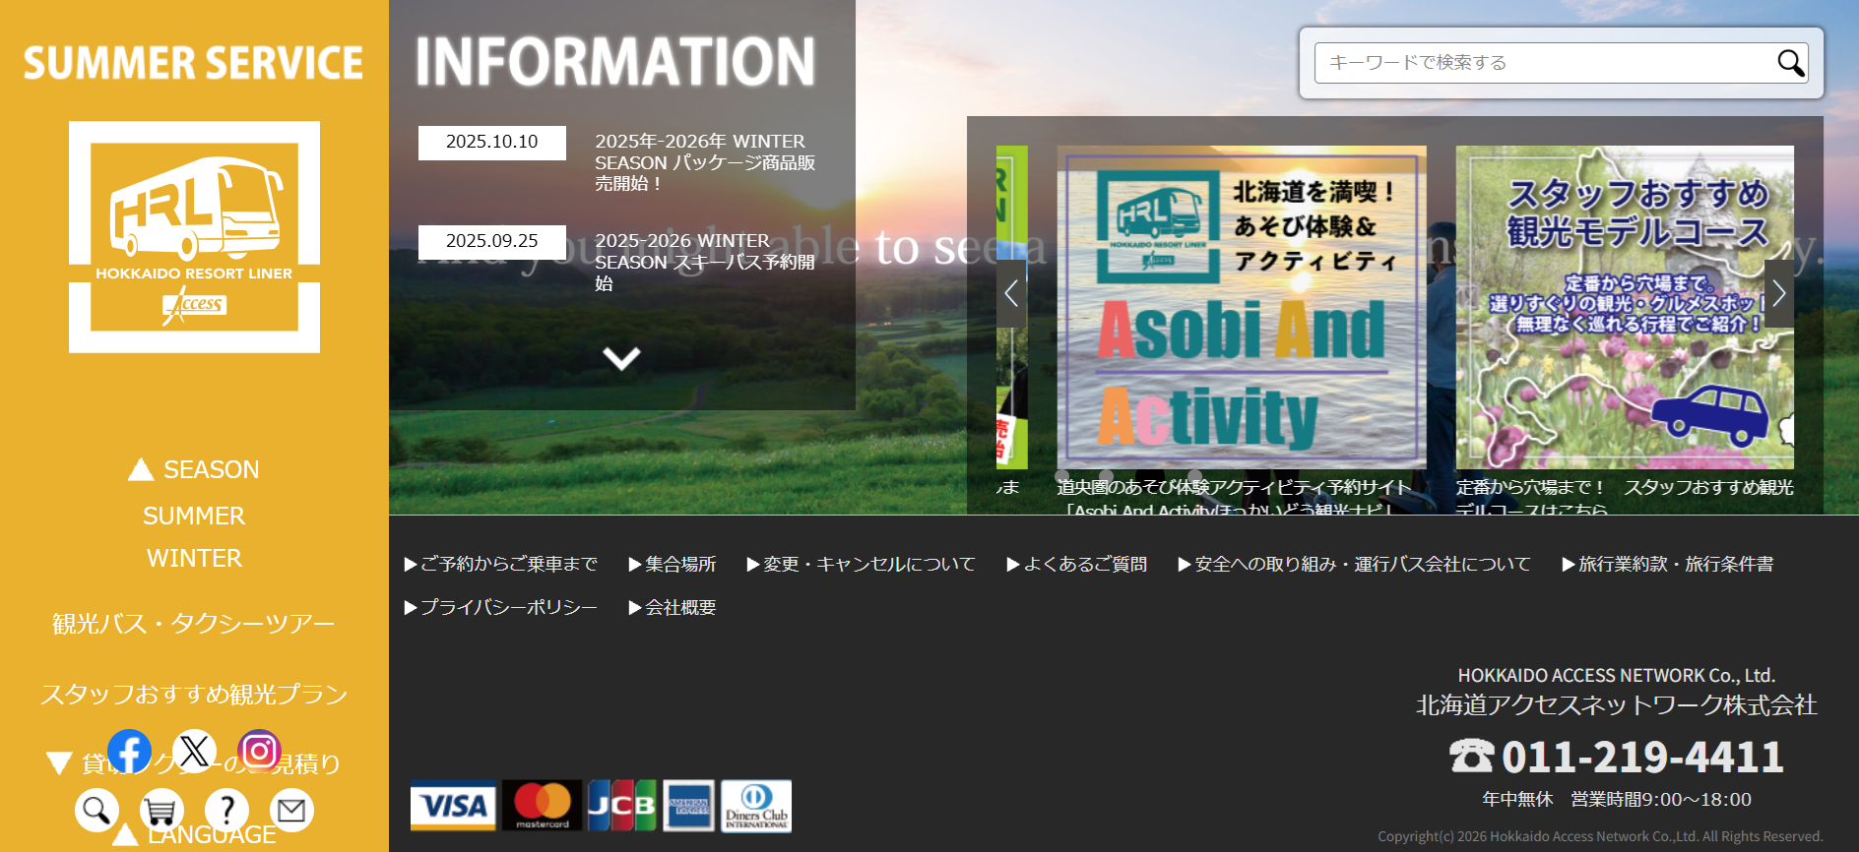
Task: Go to previous carousel slide arrow
Action: pos(1011,293)
